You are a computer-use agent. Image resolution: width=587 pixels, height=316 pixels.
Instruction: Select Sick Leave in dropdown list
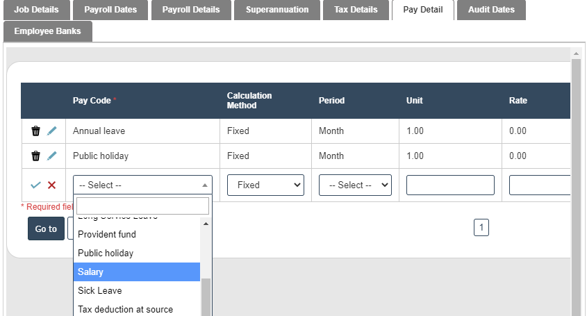pyautogui.click(x=136, y=290)
